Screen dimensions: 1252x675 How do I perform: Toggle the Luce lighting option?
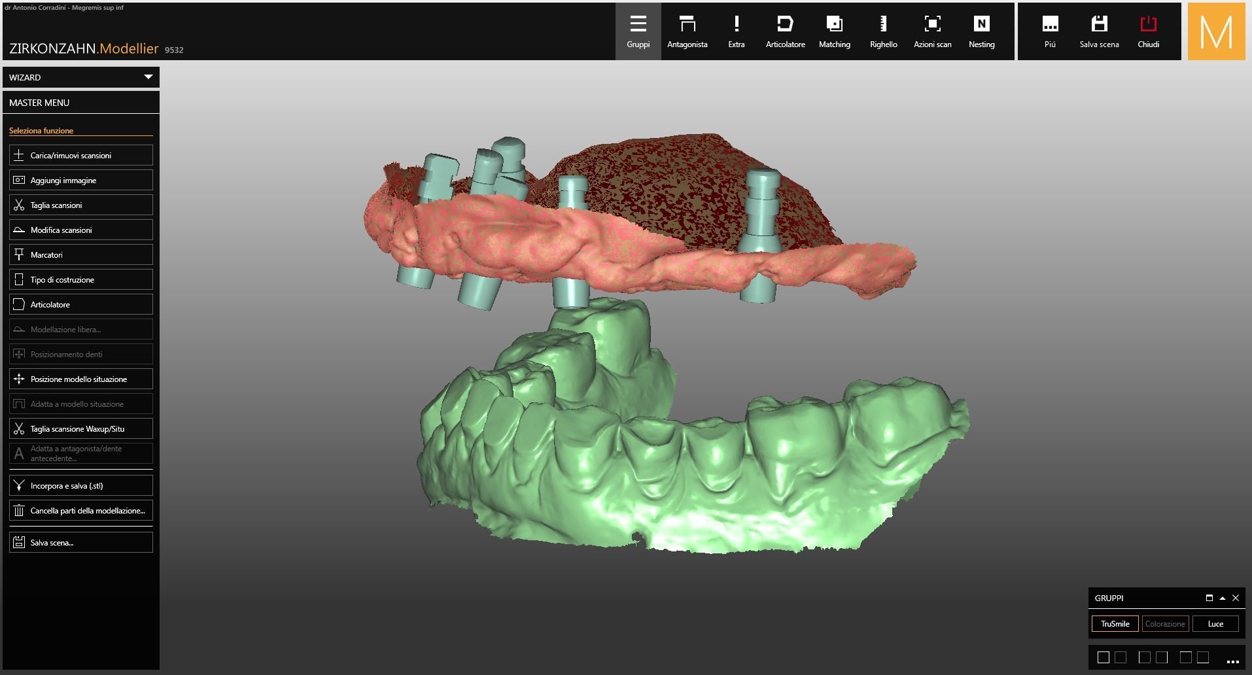coord(1215,624)
